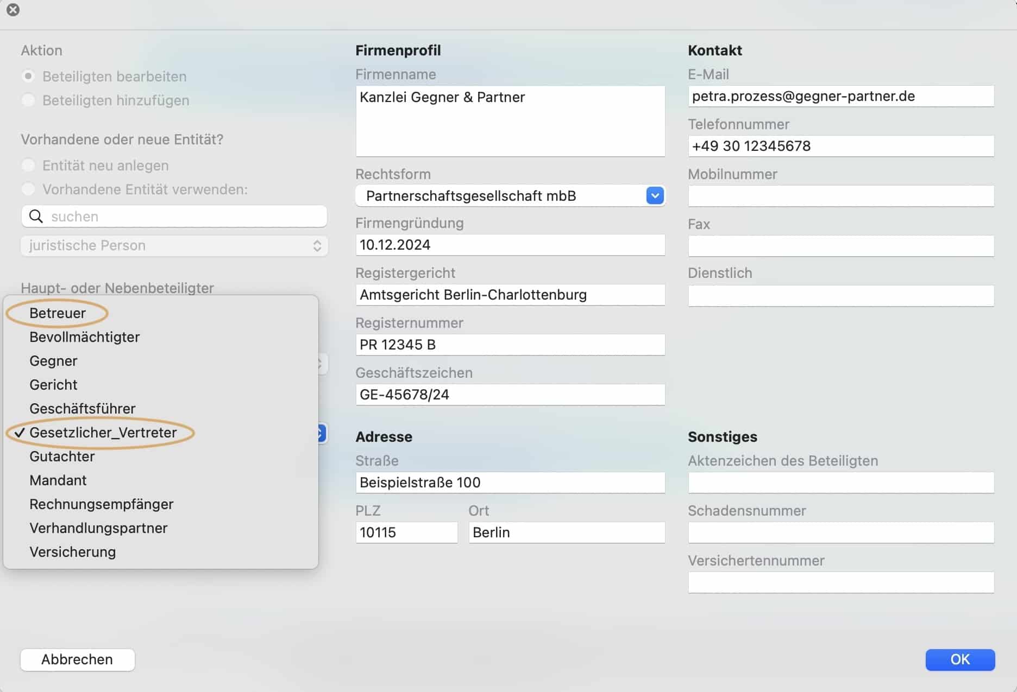Image resolution: width=1017 pixels, height=692 pixels.
Task: Click the Registergericht field
Action: [510, 295]
